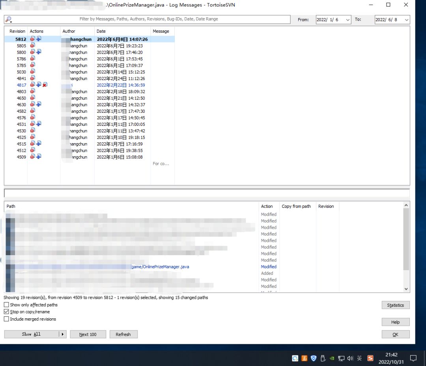
Task: Confirm with the OK button
Action: click(x=395, y=334)
